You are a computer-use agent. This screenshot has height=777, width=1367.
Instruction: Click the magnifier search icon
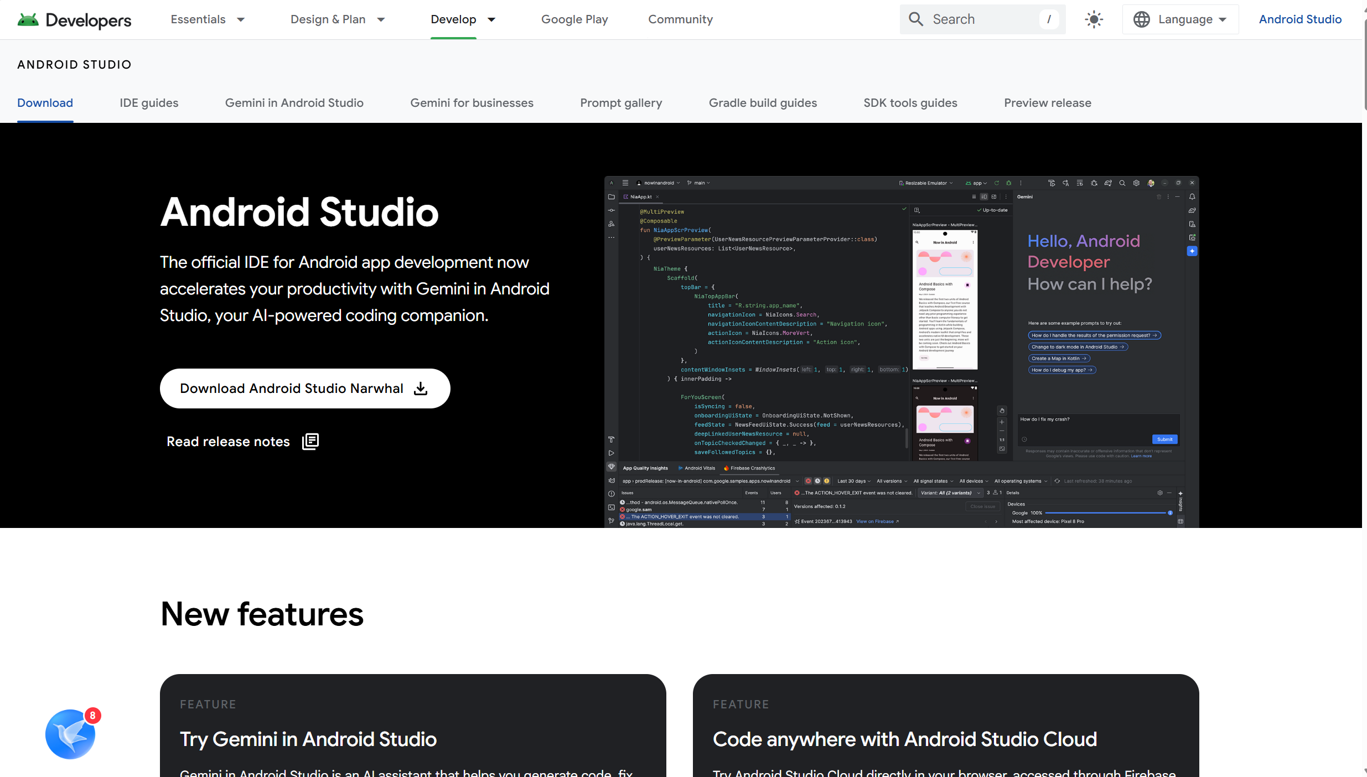click(916, 19)
